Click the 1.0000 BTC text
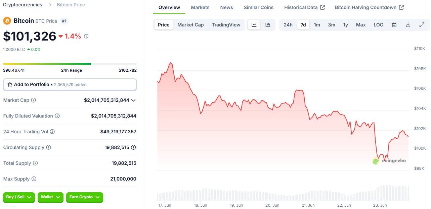 tap(14, 49)
